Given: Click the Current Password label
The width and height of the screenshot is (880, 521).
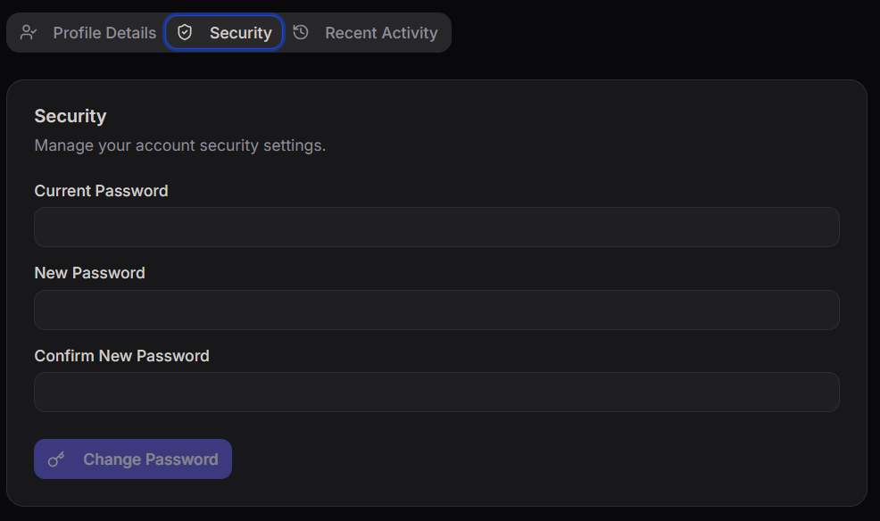Looking at the screenshot, I should [x=101, y=190].
